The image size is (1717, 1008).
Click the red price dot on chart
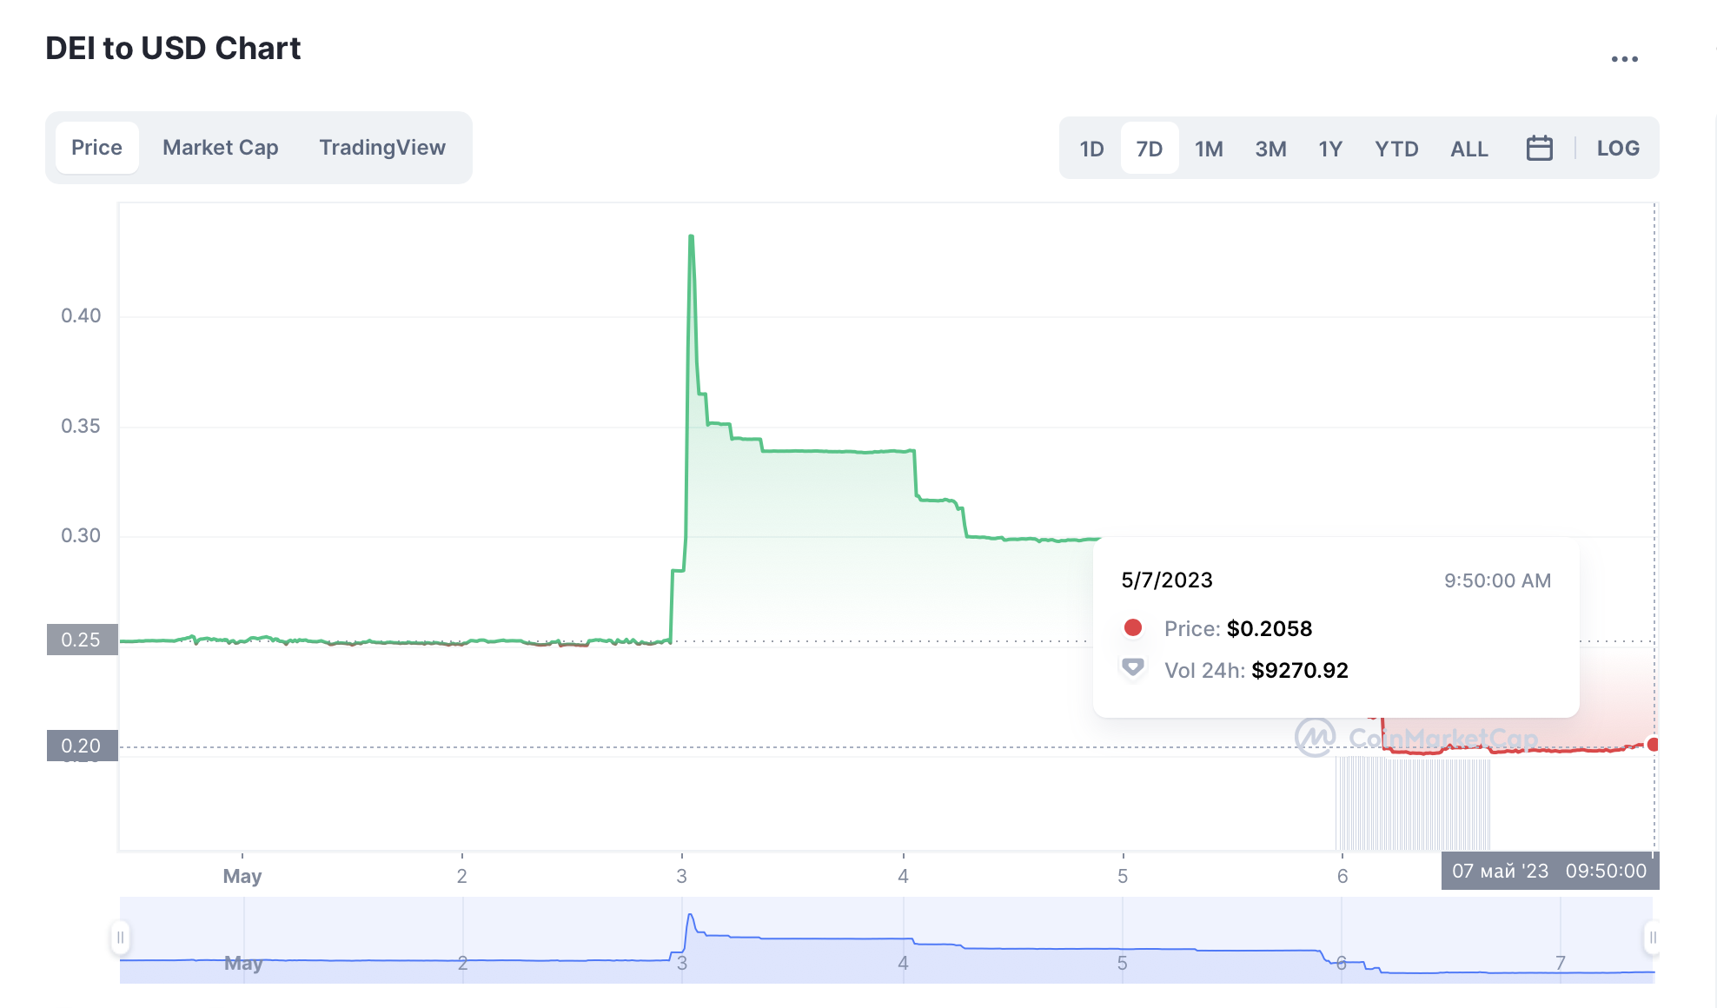[1653, 745]
